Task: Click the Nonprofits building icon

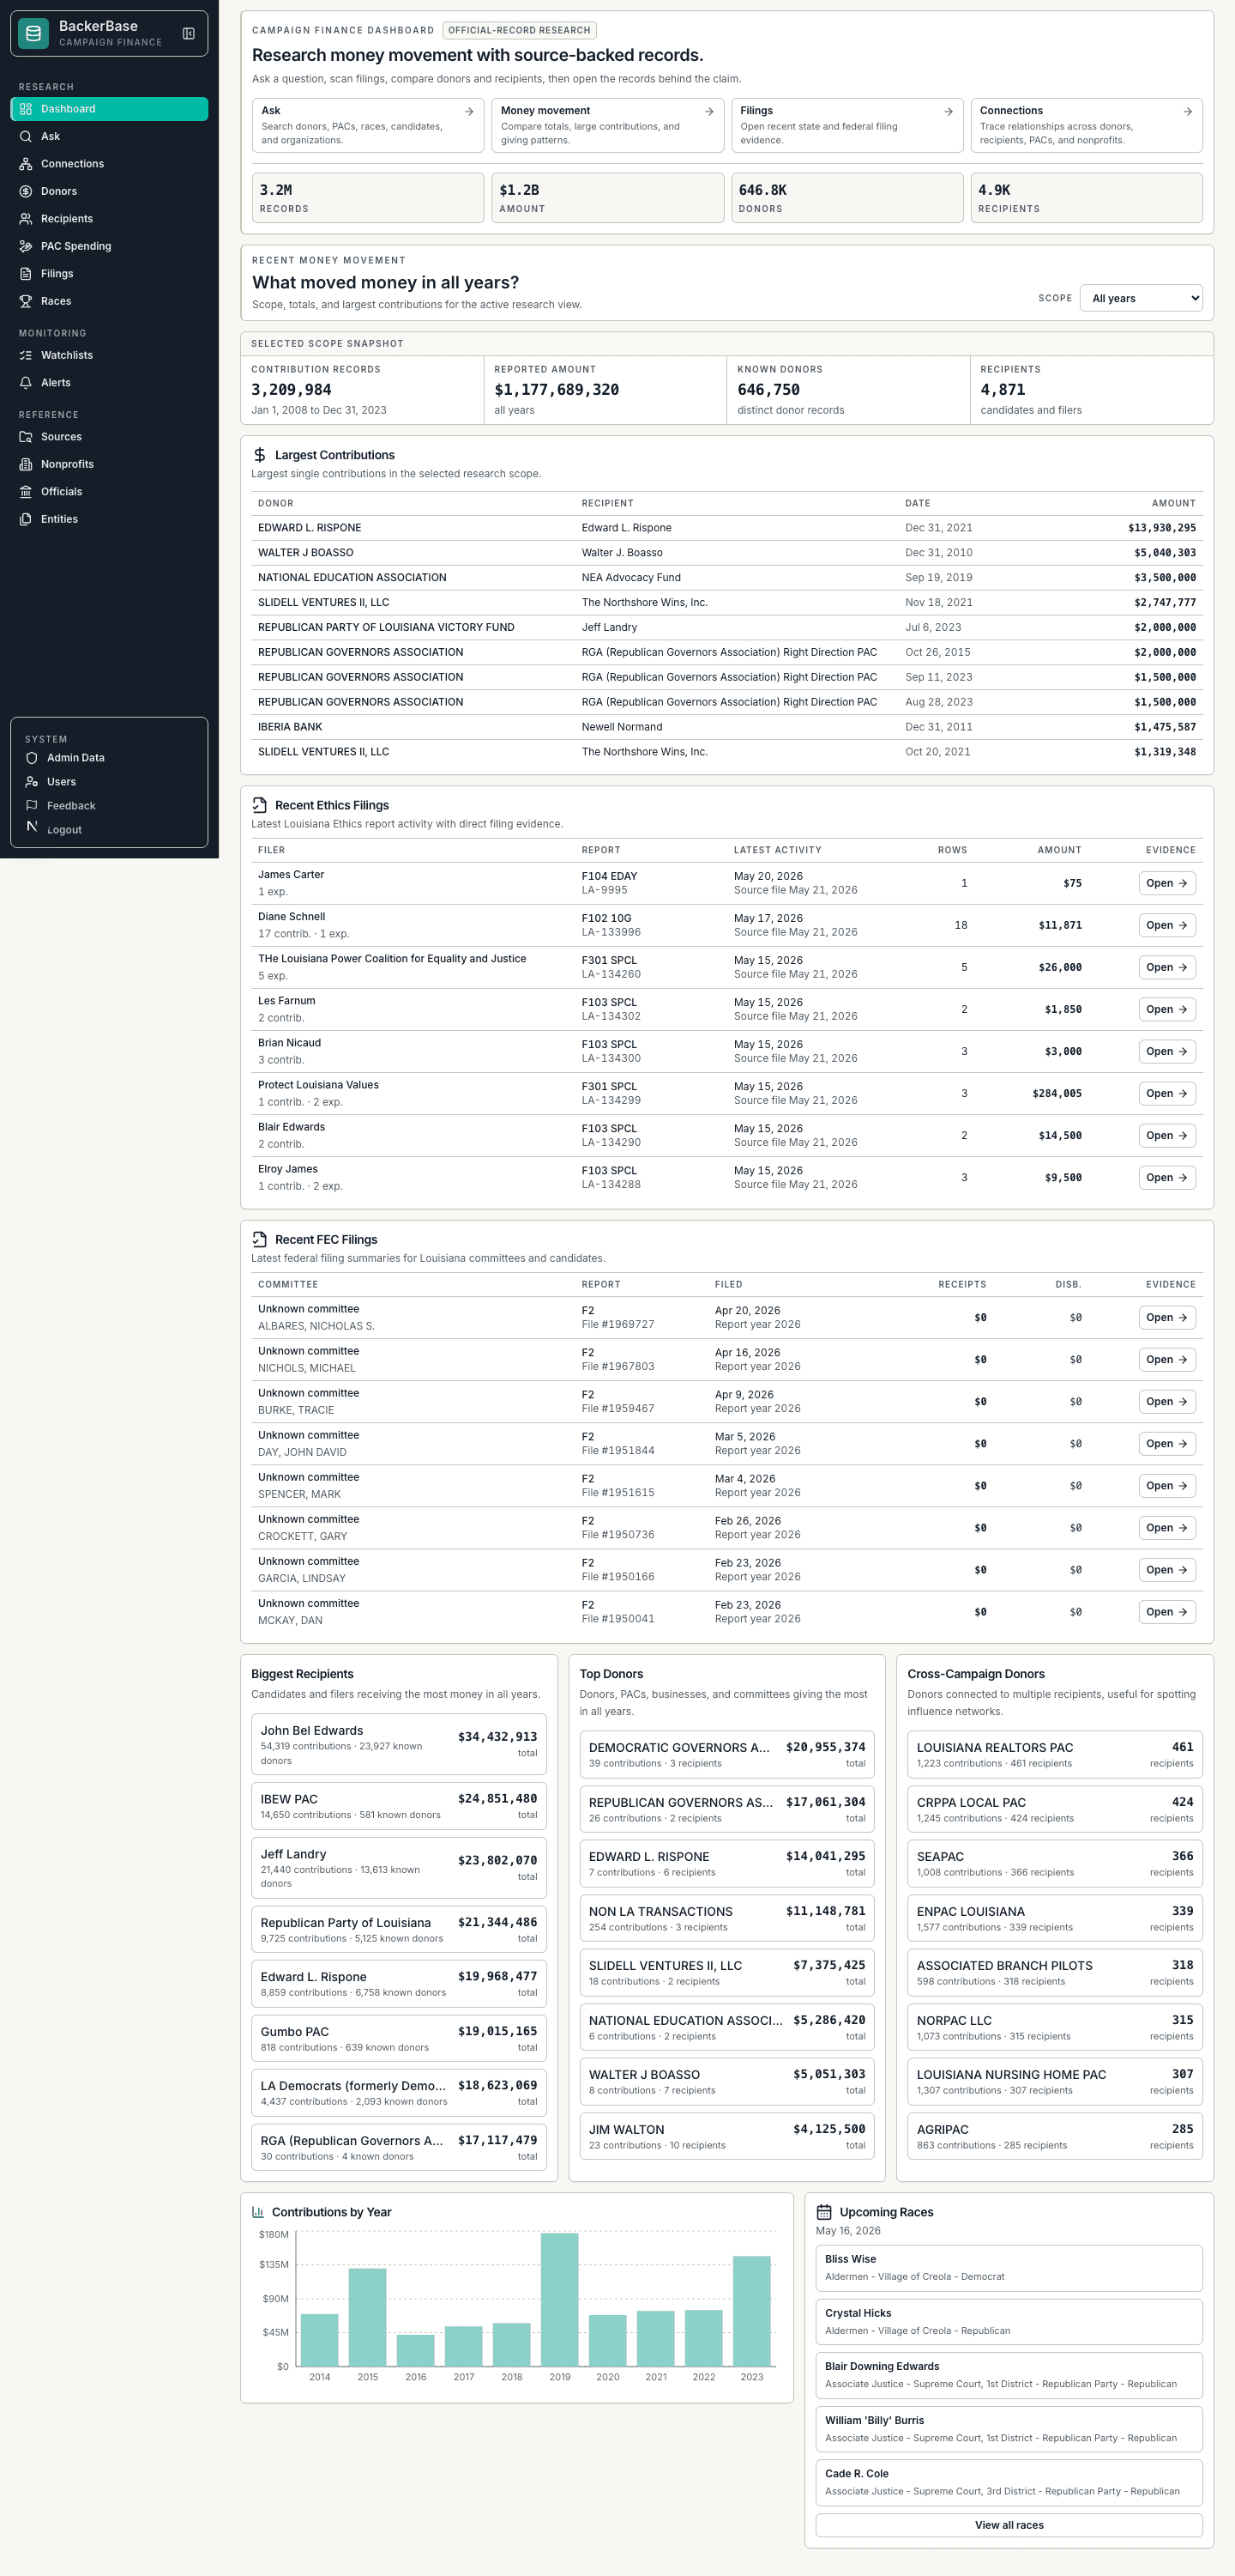Action: coord(26,464)
